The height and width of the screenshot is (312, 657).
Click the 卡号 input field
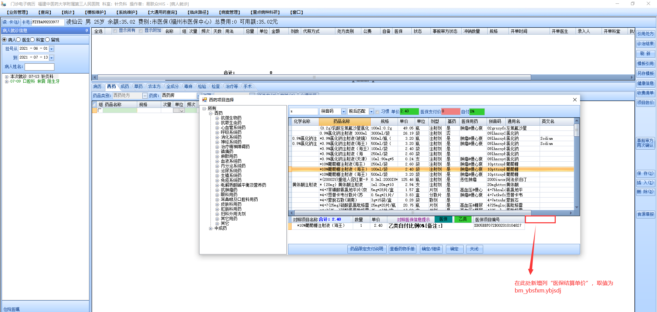[x=48, y=22]
